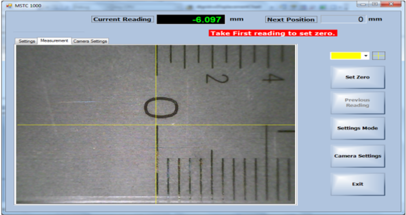Minimize the MSTC 1000 window
This screenshot has height=215, width=406.
pos(363,4)
